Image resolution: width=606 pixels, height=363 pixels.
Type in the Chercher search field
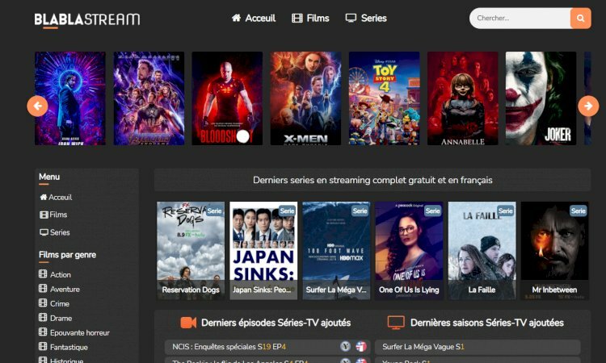tap(519, 18)
